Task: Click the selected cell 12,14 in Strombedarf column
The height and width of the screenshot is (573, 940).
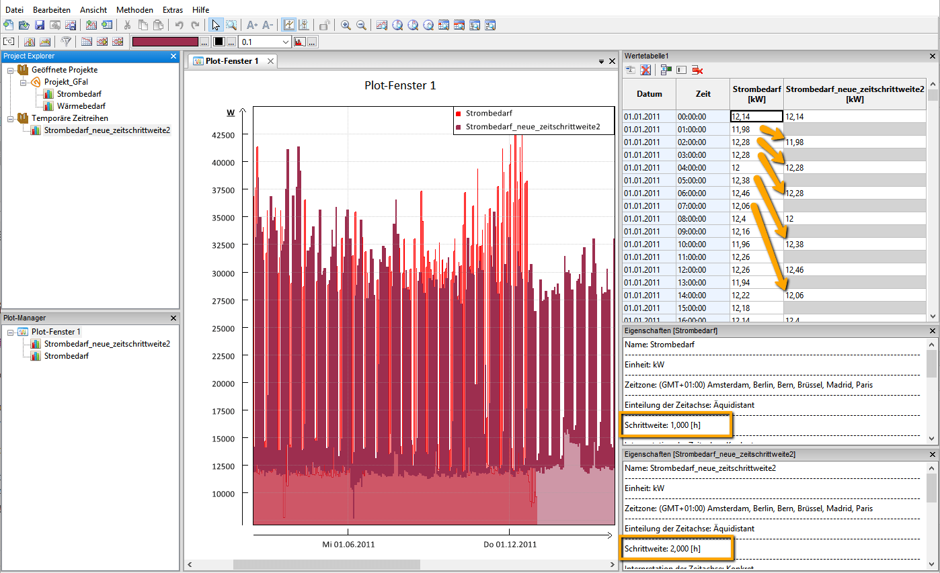Action: pyautogui.click(x=757, y=116)
